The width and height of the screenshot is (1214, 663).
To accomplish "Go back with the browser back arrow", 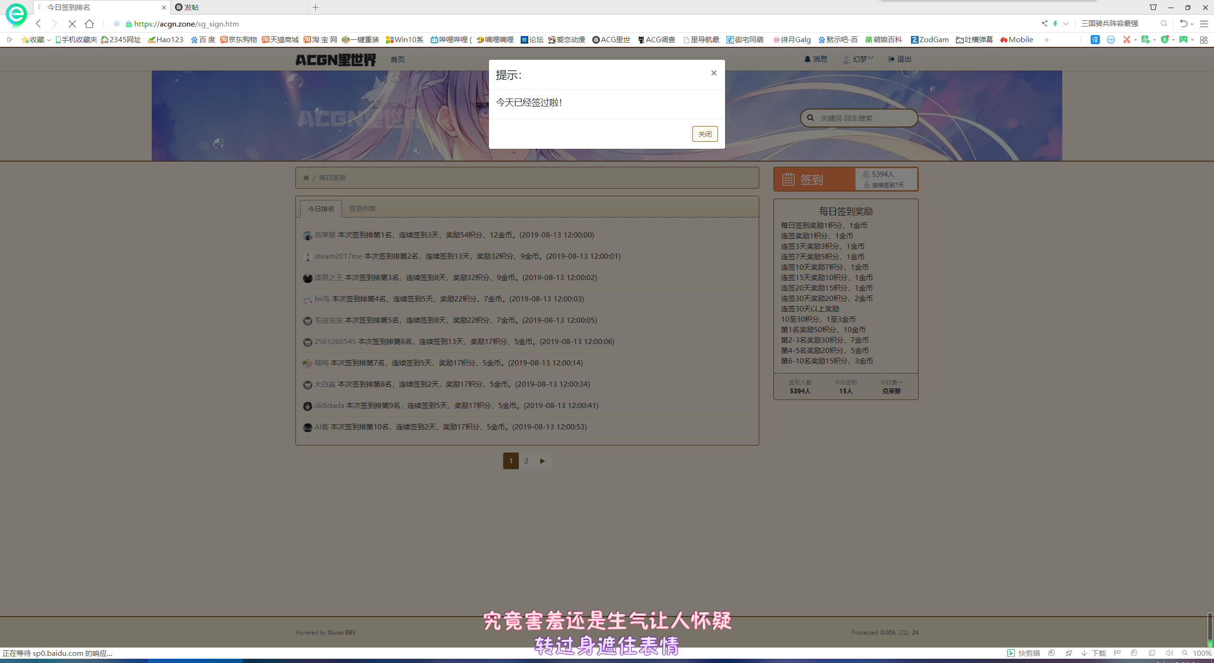I will 39,24.
